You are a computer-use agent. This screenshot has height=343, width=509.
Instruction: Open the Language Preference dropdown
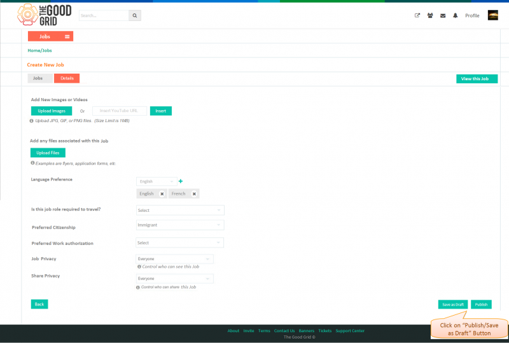(x=157, y=181)
